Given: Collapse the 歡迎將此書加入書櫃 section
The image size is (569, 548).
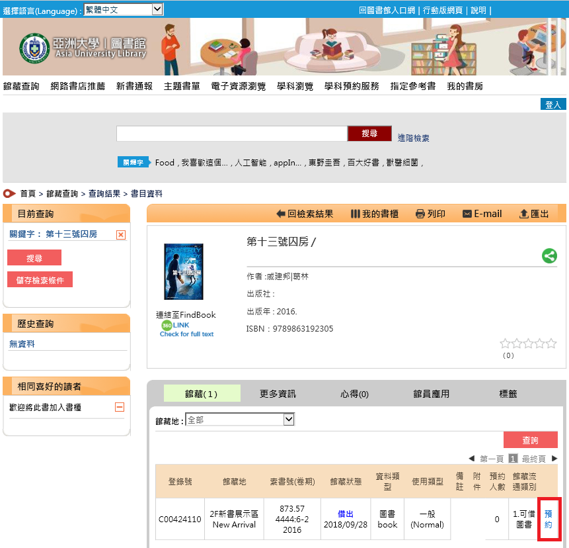Looking at the screenshot, I should [x=122, y=407].
